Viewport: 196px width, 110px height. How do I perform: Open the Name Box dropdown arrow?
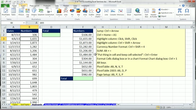tap(24, 23)
